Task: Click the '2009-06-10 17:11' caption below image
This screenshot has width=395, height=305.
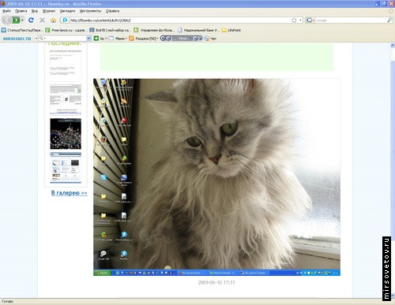Action: 216,282
